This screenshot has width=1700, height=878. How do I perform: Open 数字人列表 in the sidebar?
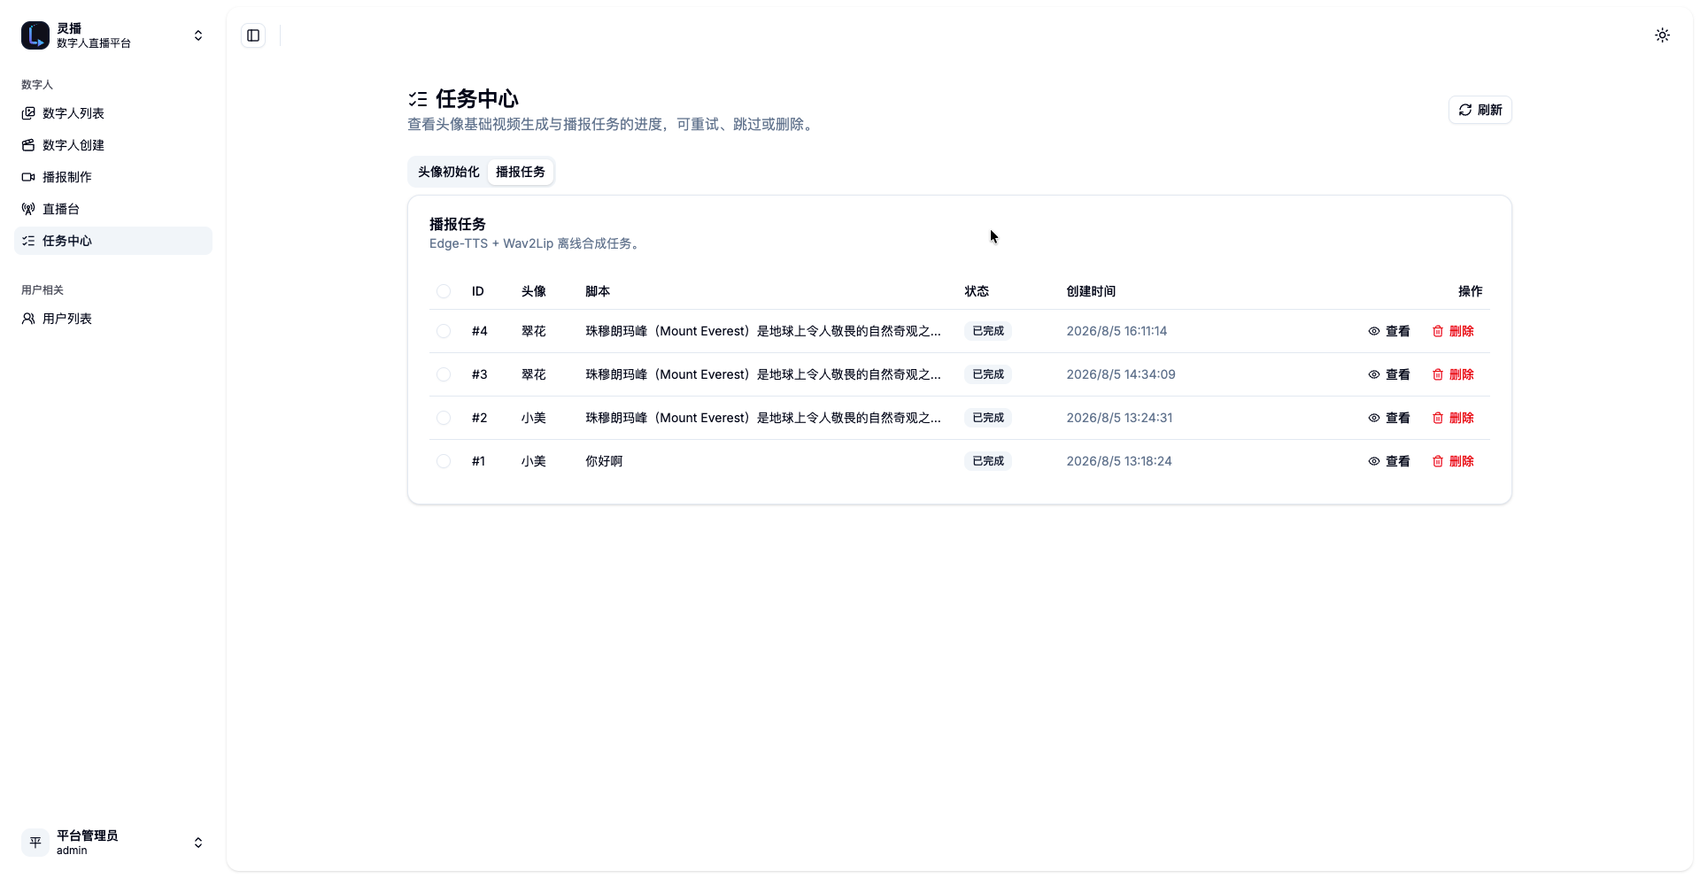pos(113,113)
